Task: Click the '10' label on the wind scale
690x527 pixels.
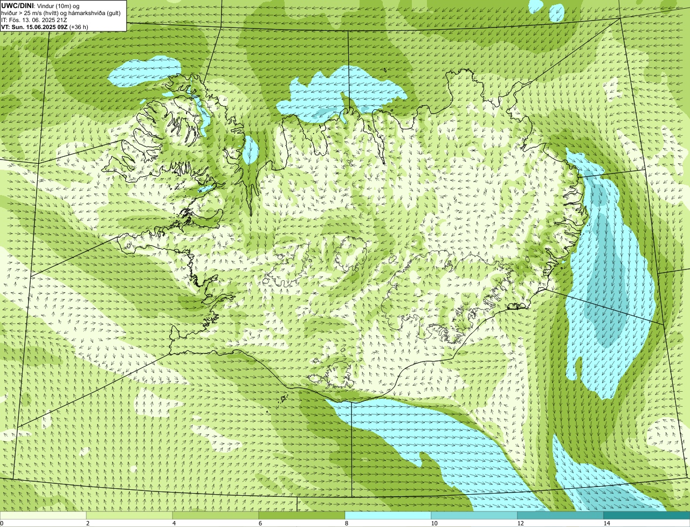Action: pyautogui.click(x=434, y=523)
